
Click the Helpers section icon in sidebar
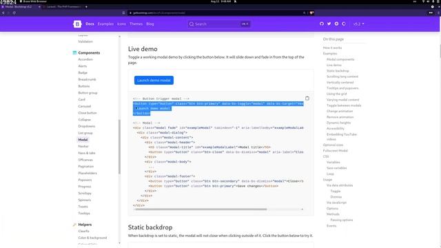(74, 225)
